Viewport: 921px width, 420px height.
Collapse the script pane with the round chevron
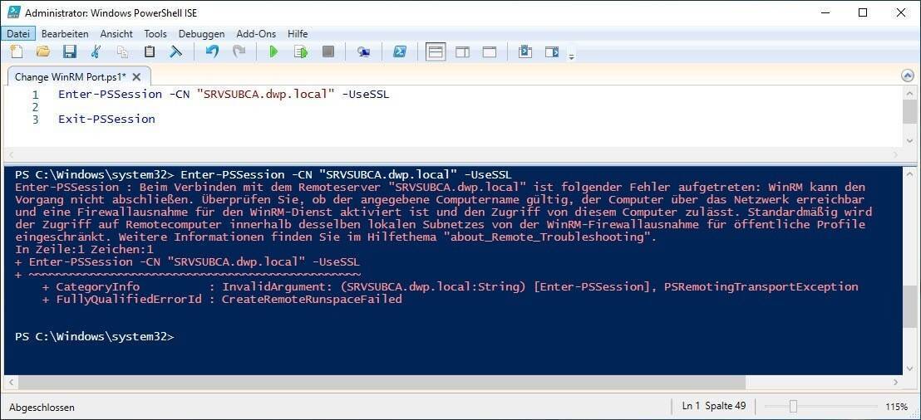(x=908, y=76)
